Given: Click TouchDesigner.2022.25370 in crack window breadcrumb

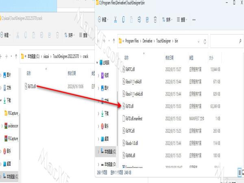Looking at the screenshot, I should point(66,57).
